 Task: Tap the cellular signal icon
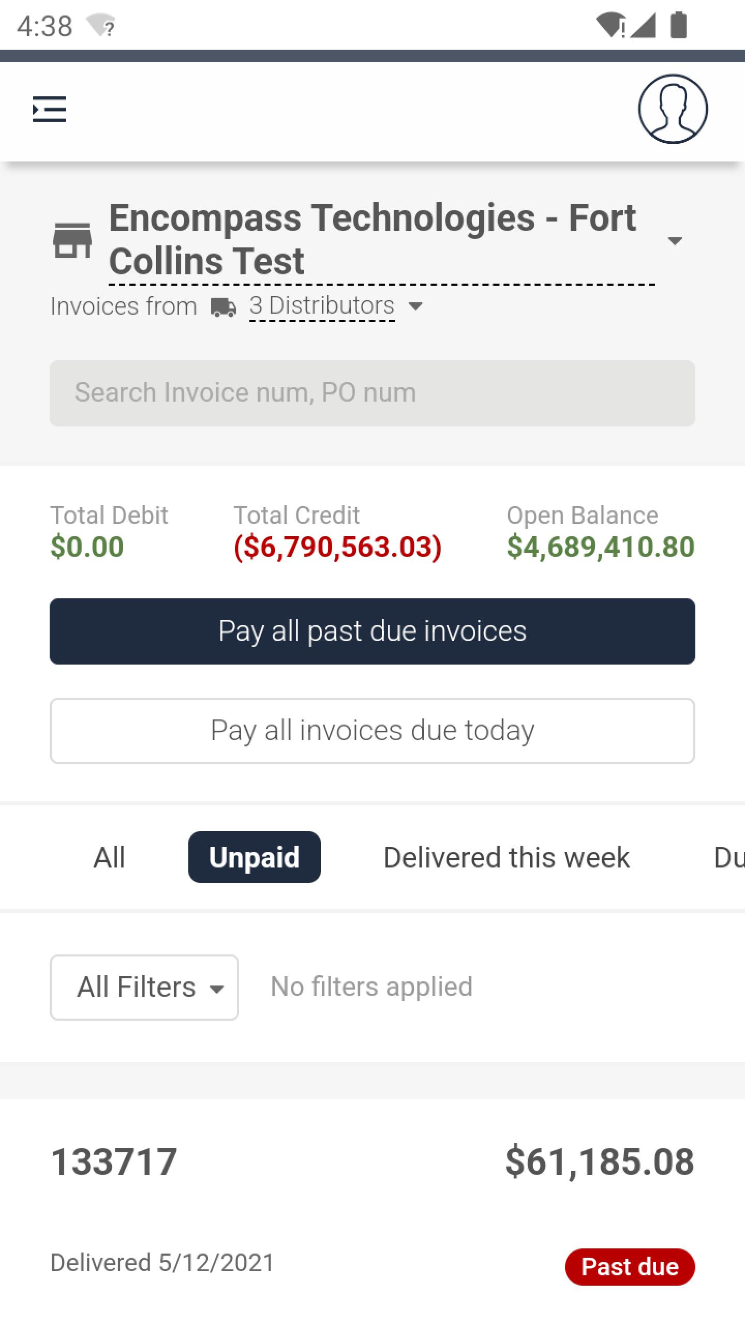point(643,25)
